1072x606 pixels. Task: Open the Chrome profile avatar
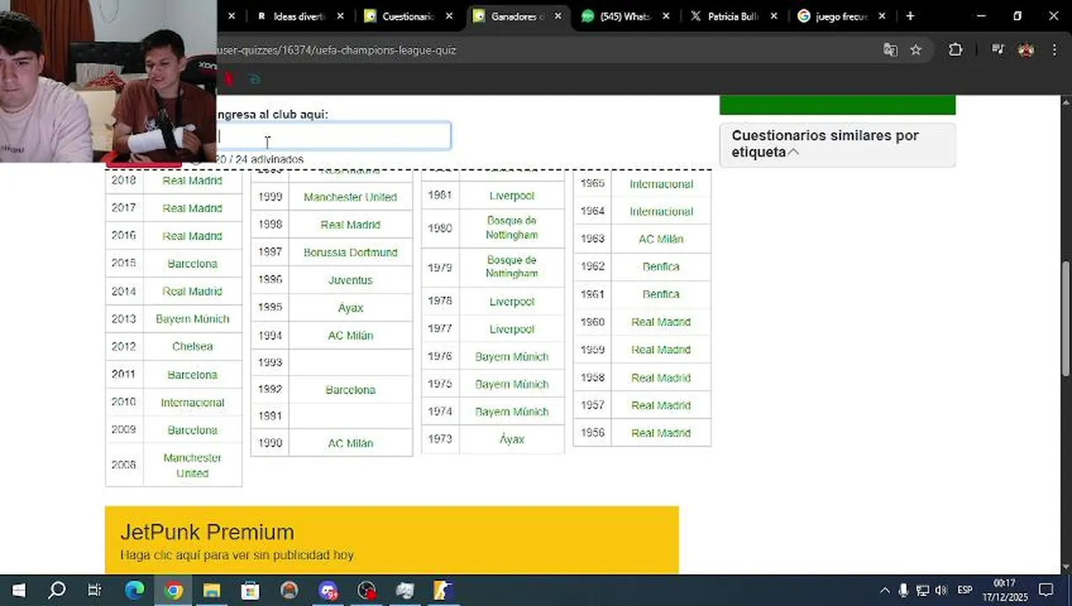coord(1026,50)
